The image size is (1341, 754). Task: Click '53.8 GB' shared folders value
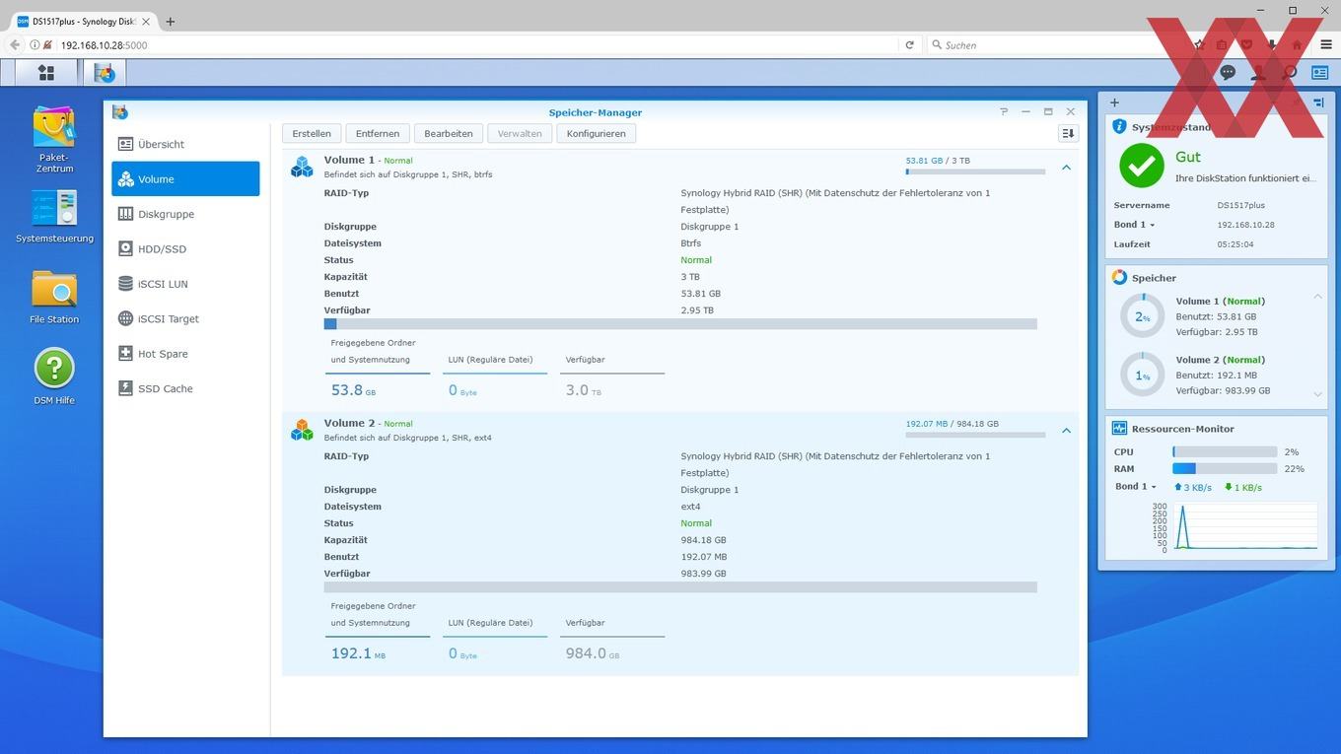[x=353, y=390]
